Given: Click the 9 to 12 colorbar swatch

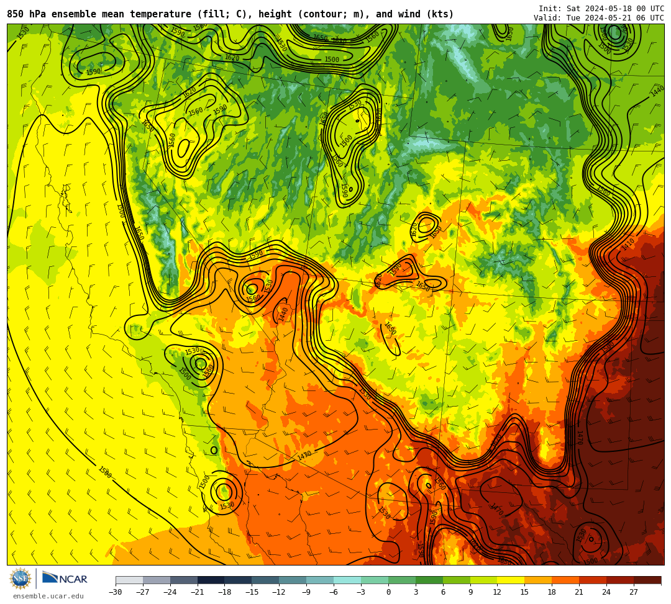Looking at the screenshot, I should [484, 580].
